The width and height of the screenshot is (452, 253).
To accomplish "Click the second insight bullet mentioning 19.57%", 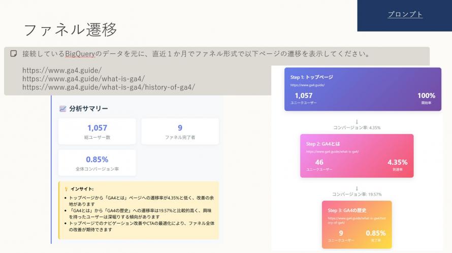I will (140, 213).
